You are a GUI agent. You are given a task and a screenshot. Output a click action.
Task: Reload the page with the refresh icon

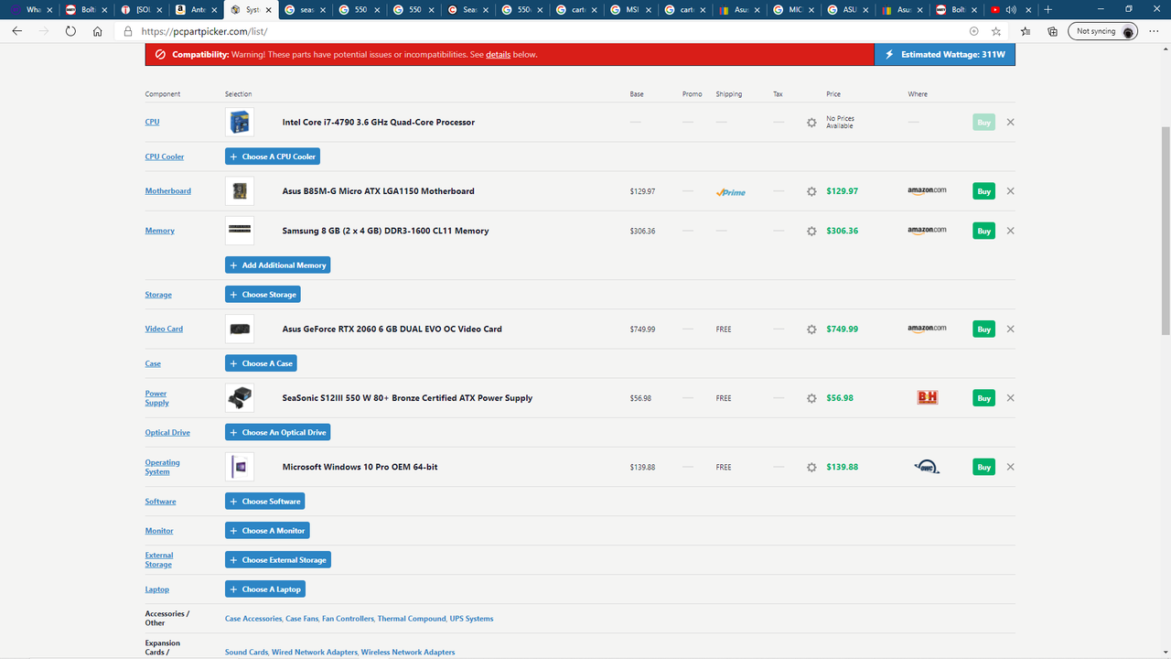(70, 30)
